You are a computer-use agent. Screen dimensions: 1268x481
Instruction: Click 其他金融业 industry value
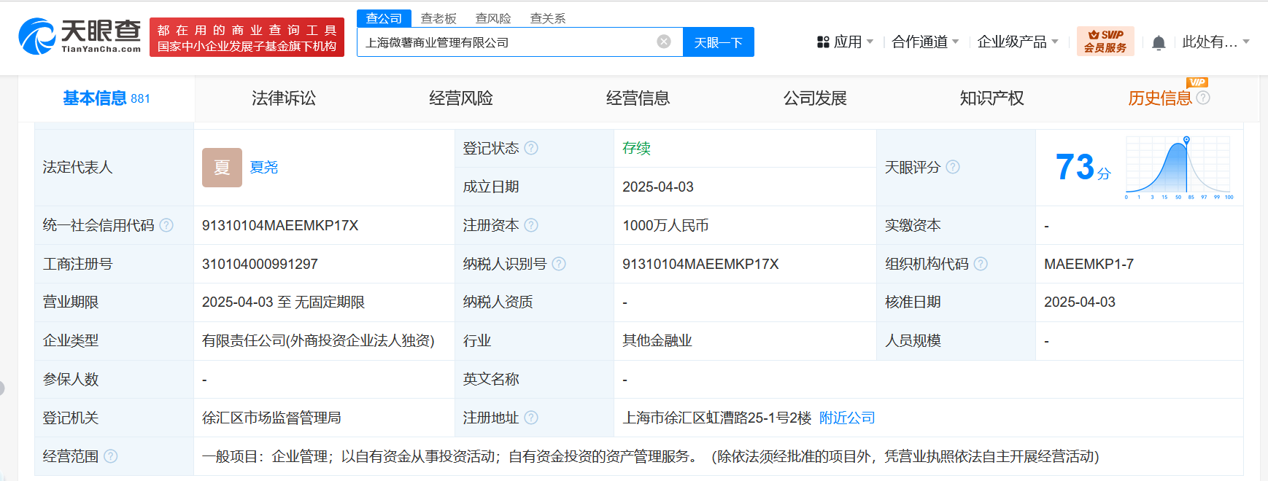pyautogui.click(x=657, y=340)
